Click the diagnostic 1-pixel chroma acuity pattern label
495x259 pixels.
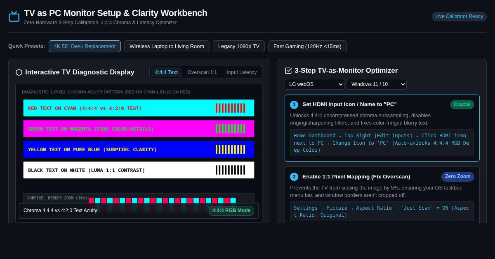coord(106,92)
